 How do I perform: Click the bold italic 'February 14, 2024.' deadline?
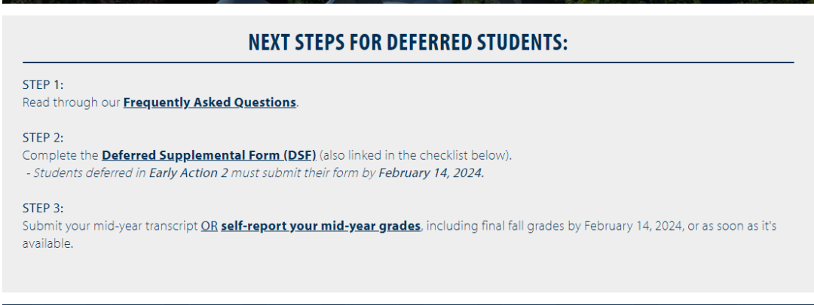[431, 173]
